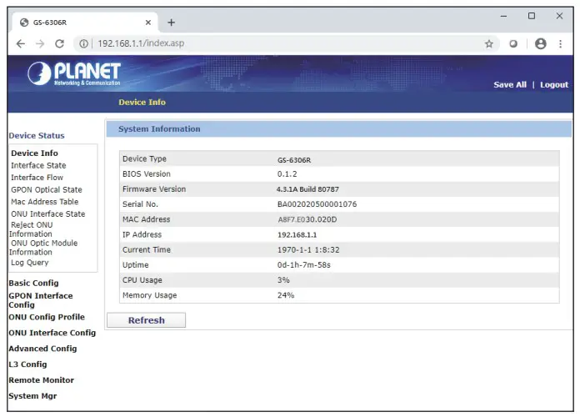Log out using the Logout link

[x=553, y=85]
